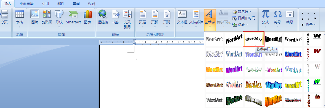
Task: Select the purple slanted WordArt style
Action: pos(234,70)
